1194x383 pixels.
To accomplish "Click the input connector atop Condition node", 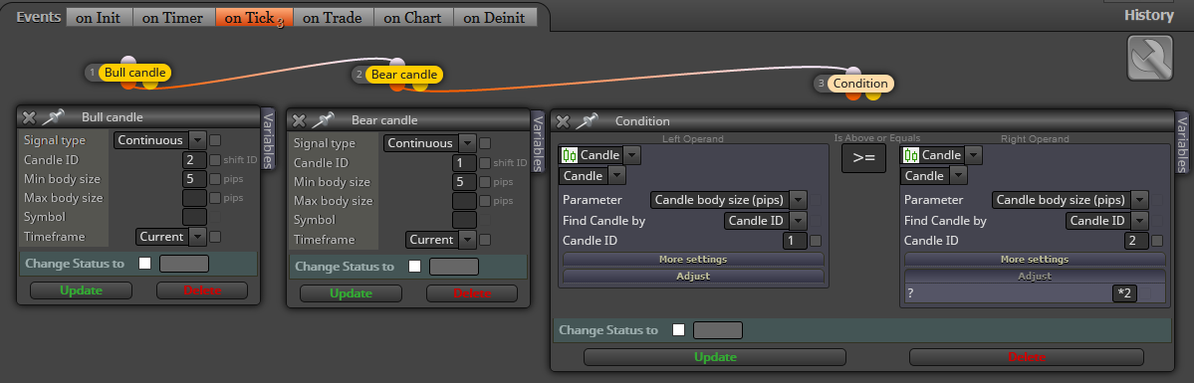I will point(852,72).
